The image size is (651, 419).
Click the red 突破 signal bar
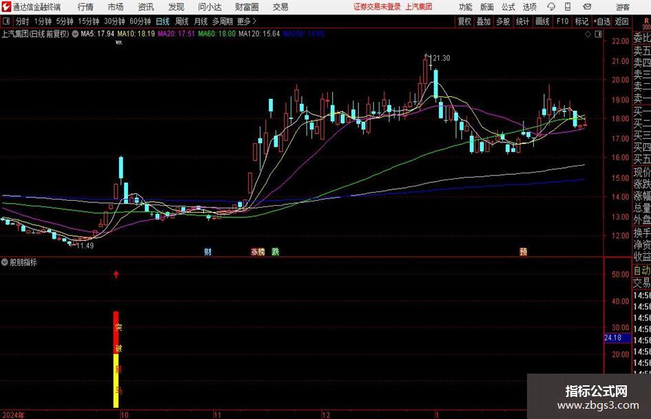[116, 333]
